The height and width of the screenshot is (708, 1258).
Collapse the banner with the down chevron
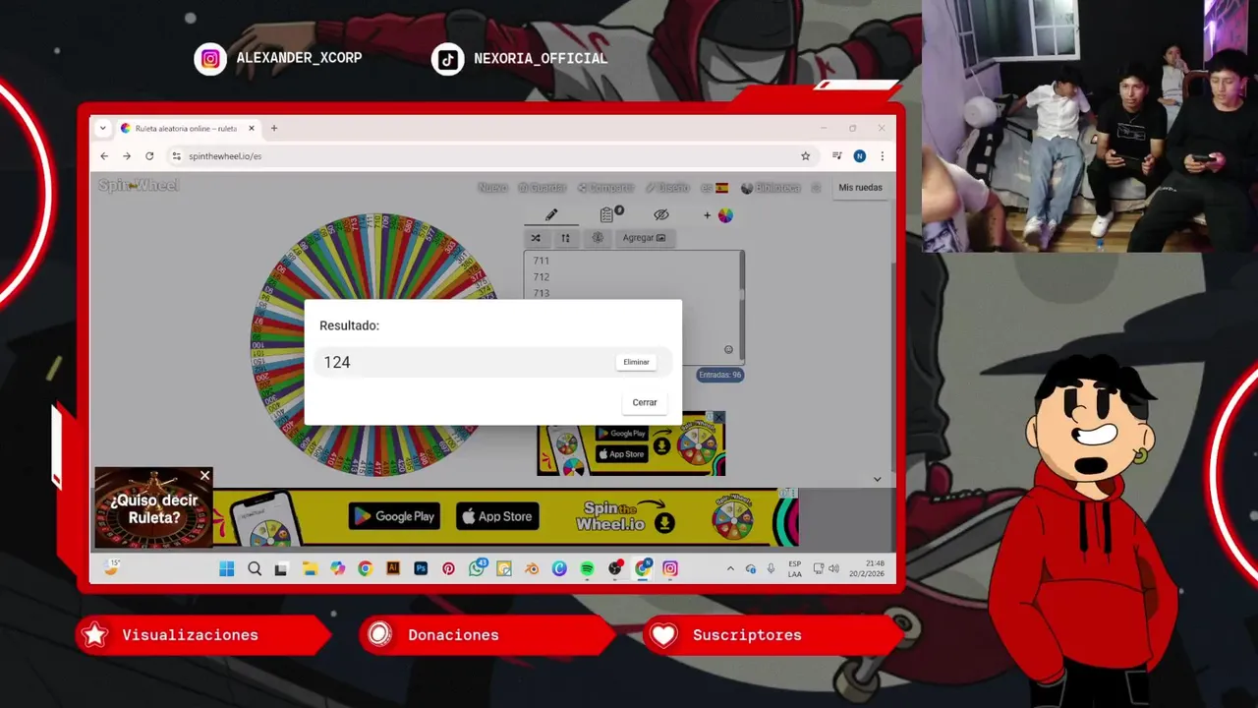pos(877,479)
